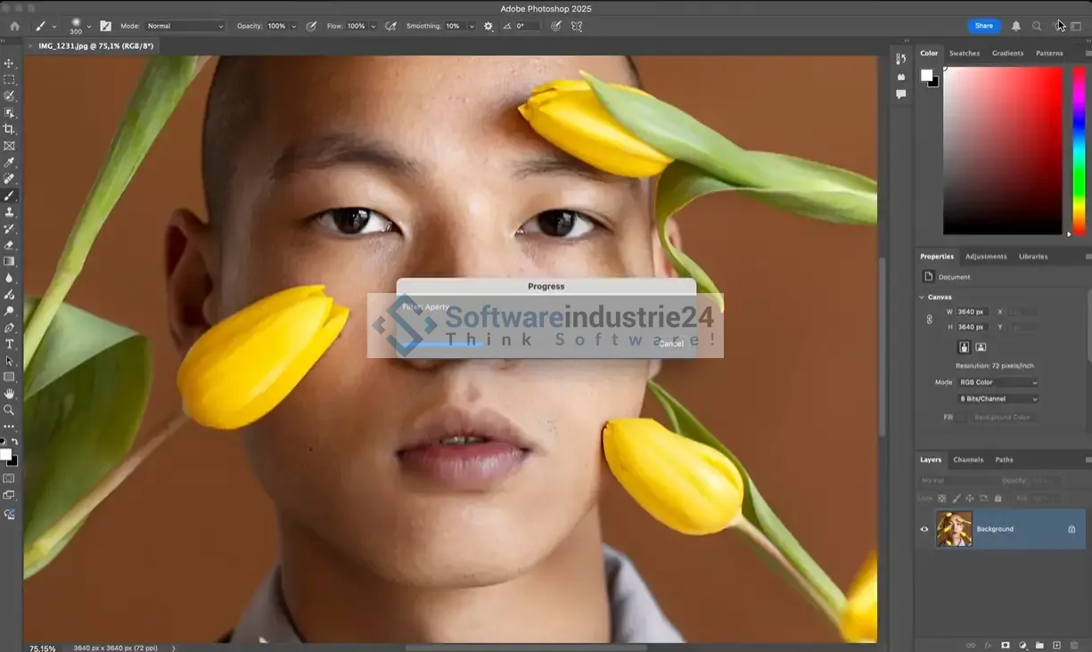This screenshot has height=652, width=1092.
Task: Activate the Type tool
Action: [10, 344]
